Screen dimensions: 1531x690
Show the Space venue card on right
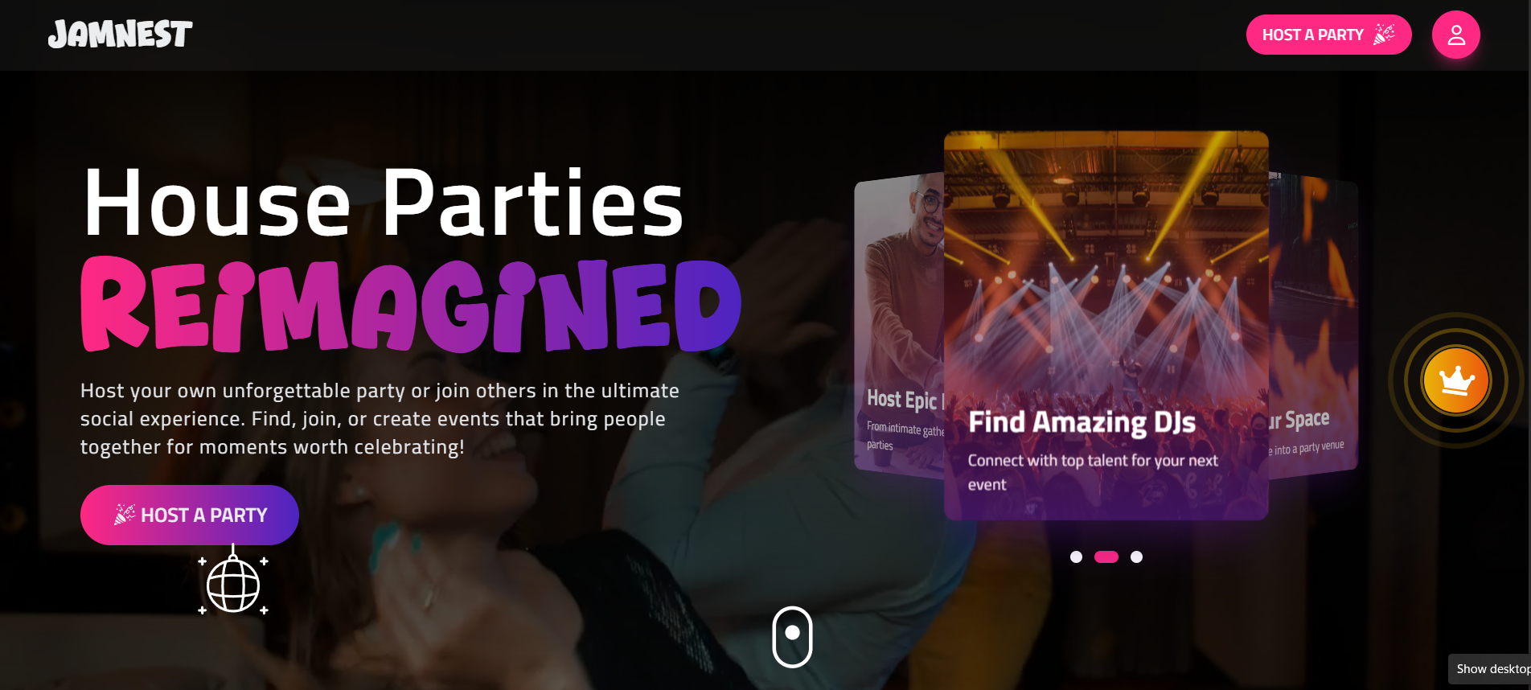point(1314,326)
